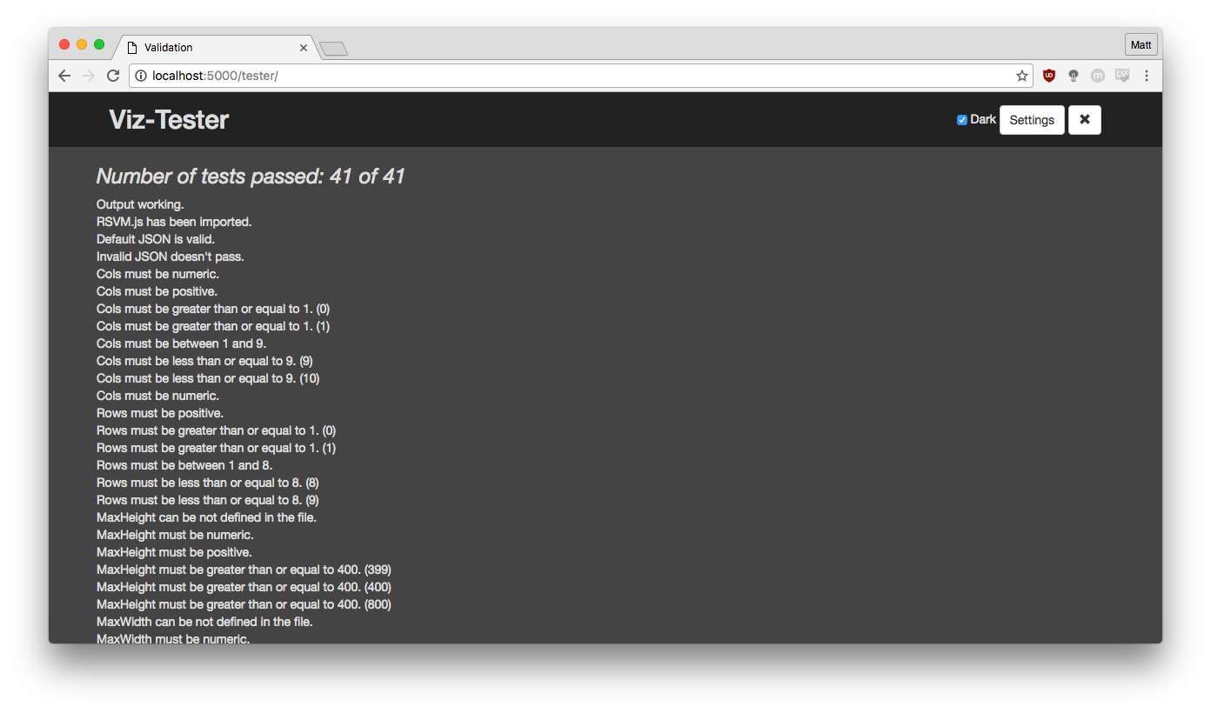Click the CSS extension icon
Image resolution: width=1211 pixels, height=713 pixels.
[1121, 76]
